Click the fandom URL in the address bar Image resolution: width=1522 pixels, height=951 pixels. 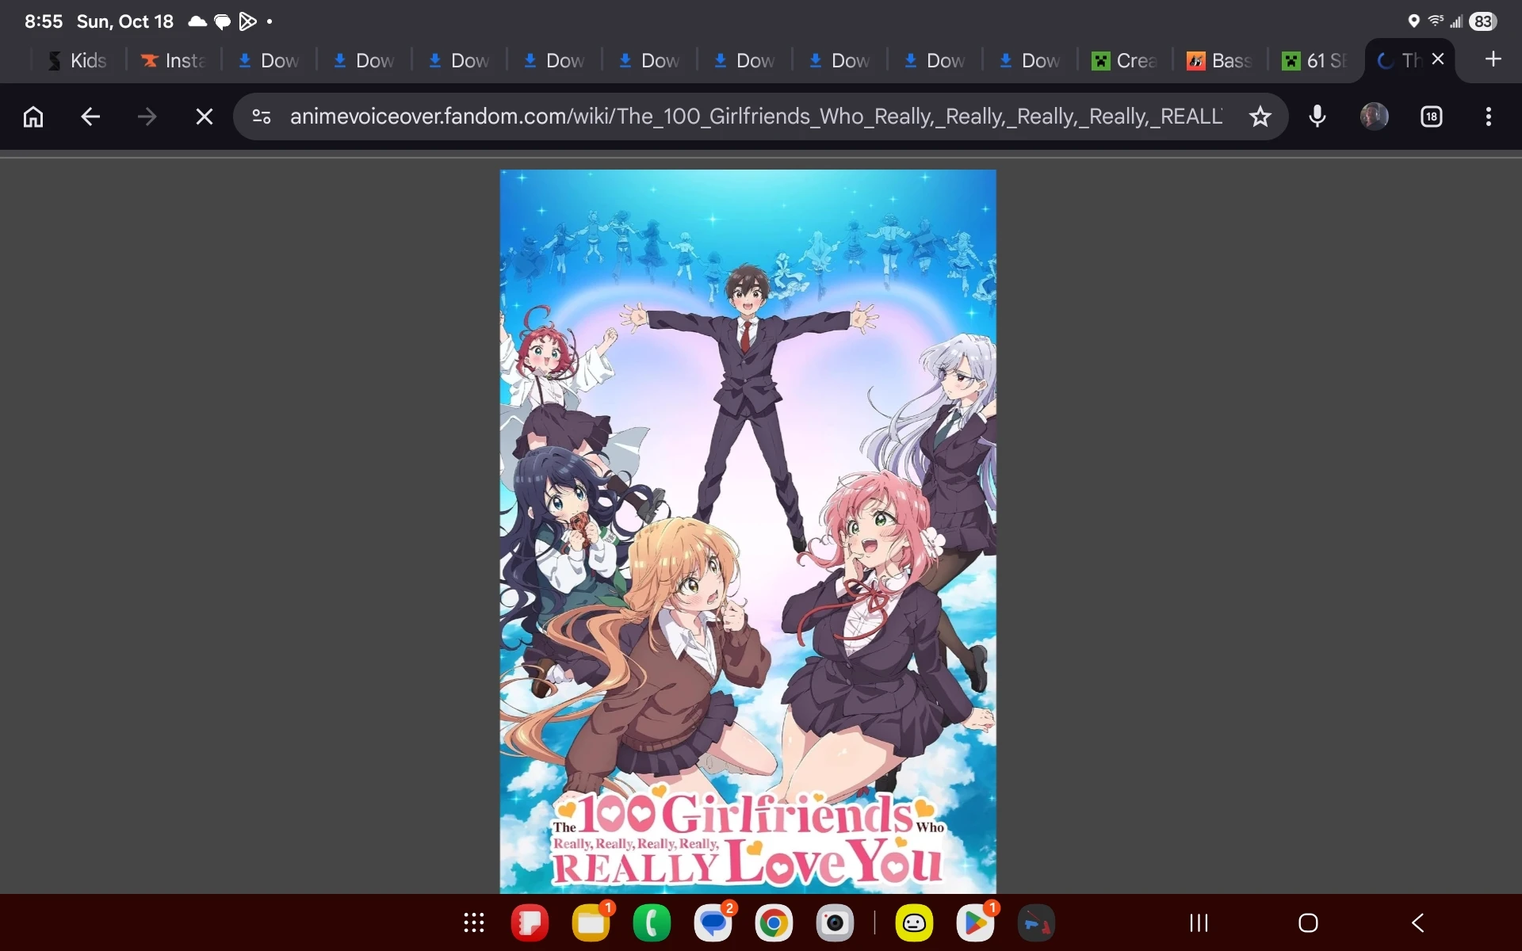[x=756, y=116]
